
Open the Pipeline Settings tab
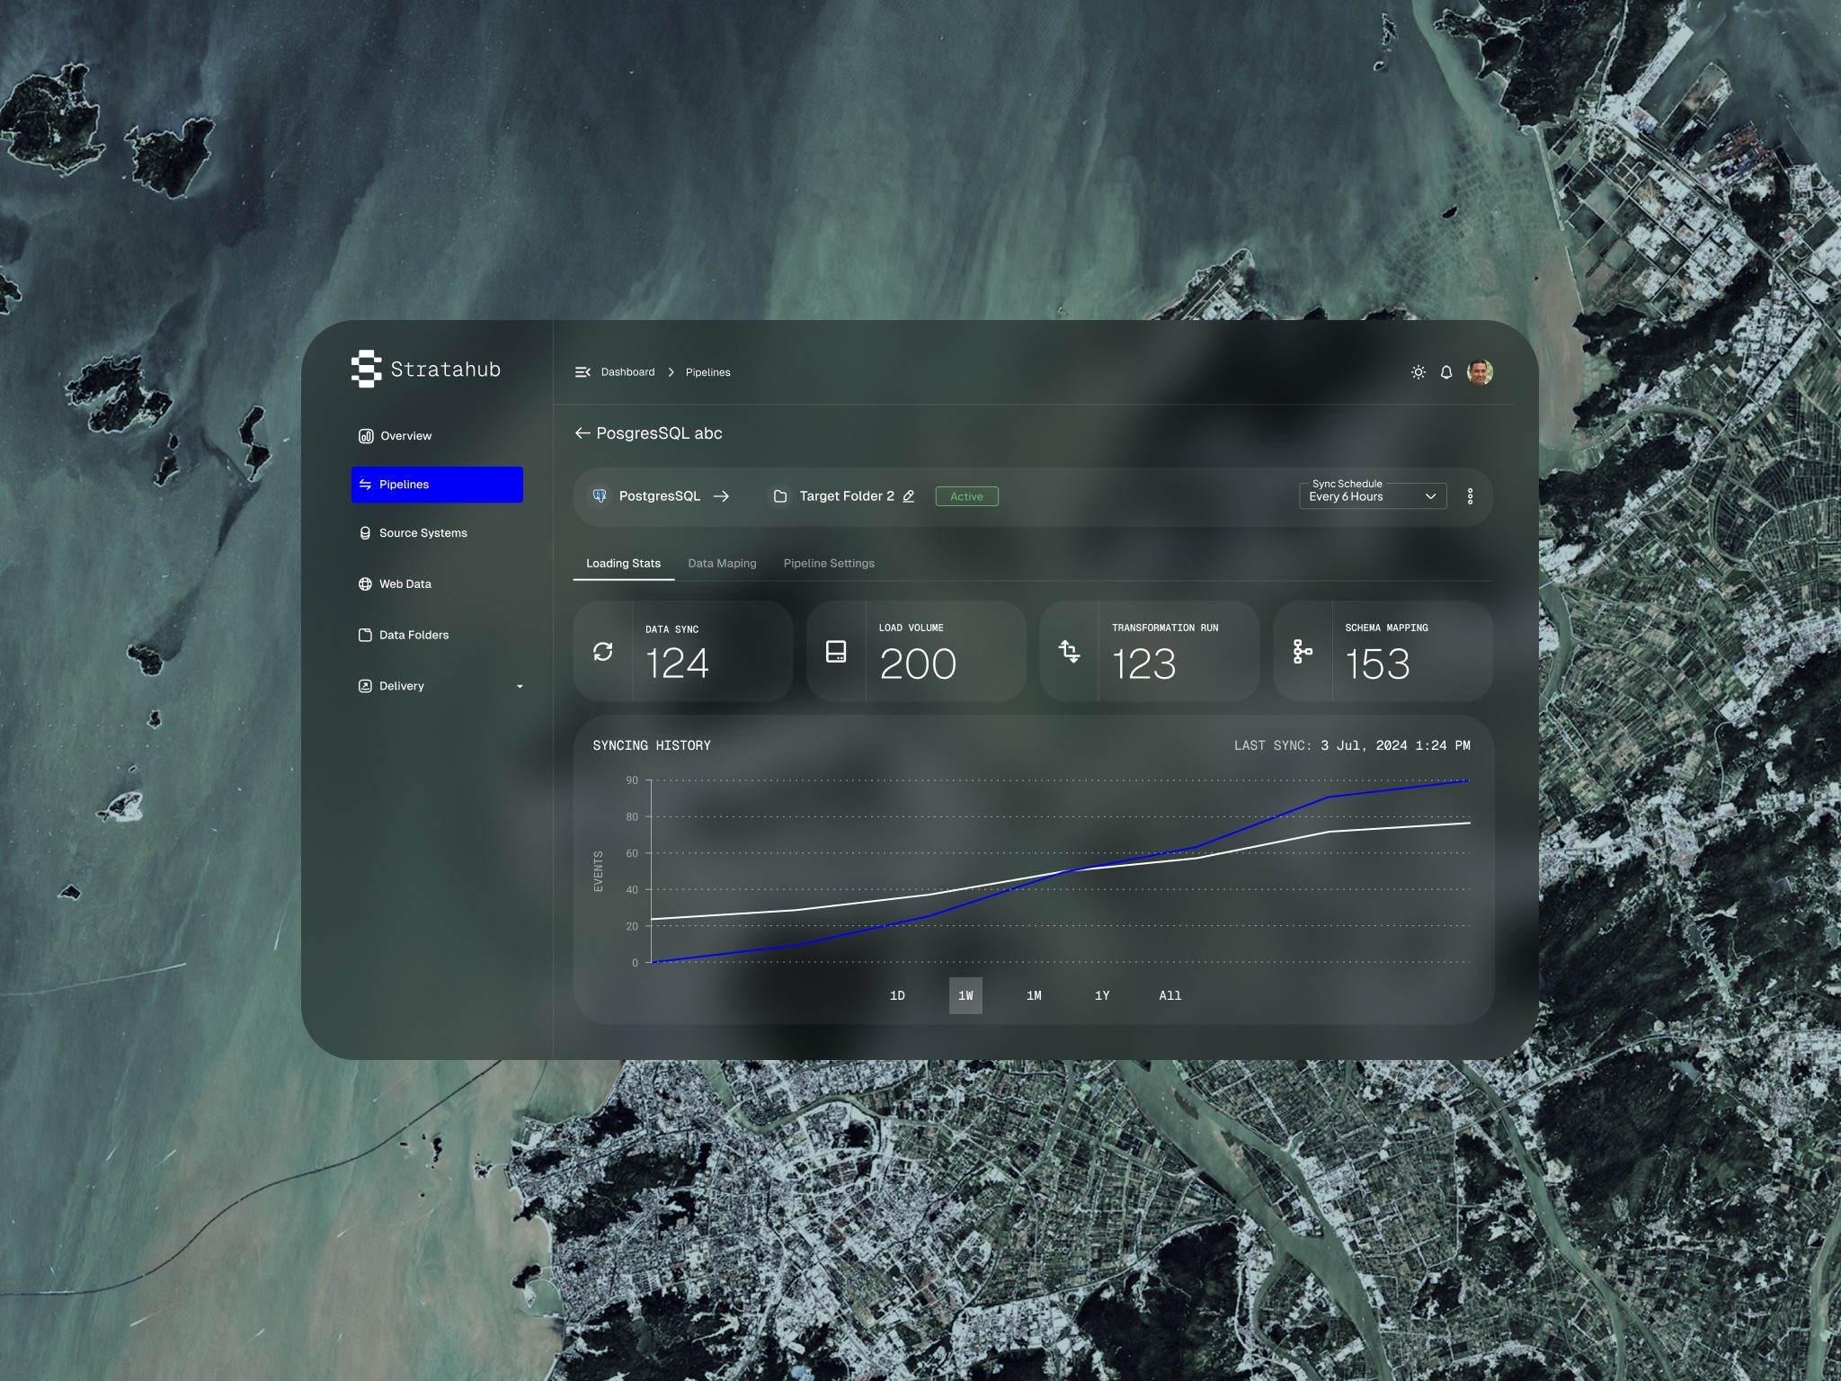click(828, 564)
